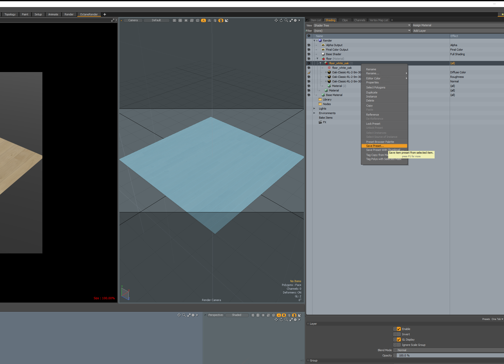504x364 pixels.
Task: Click the rotate view icon in the Camera viewport
Action: pyautogui.click(x=281, y=20)
